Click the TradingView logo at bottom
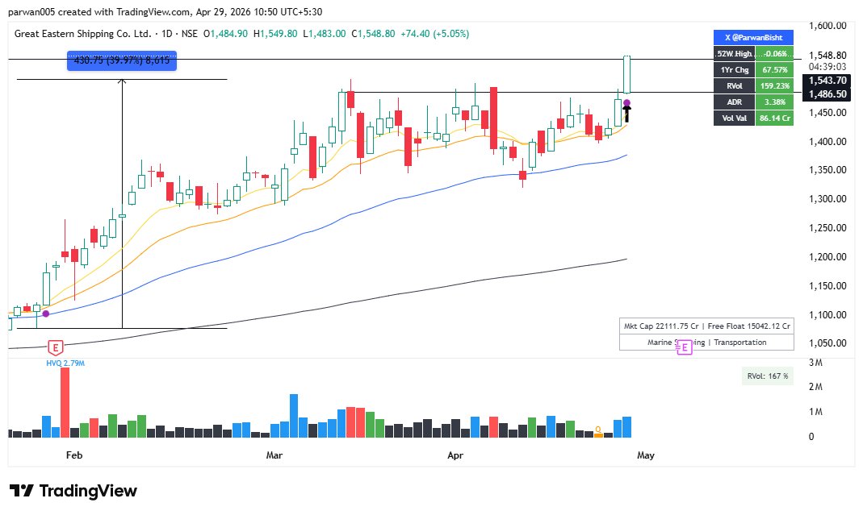 73,490
